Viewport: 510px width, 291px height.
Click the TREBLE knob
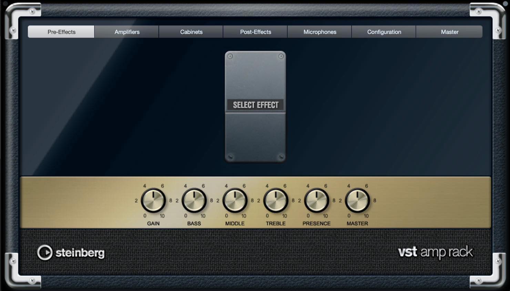pyautogui.click(x=276, y=201)
